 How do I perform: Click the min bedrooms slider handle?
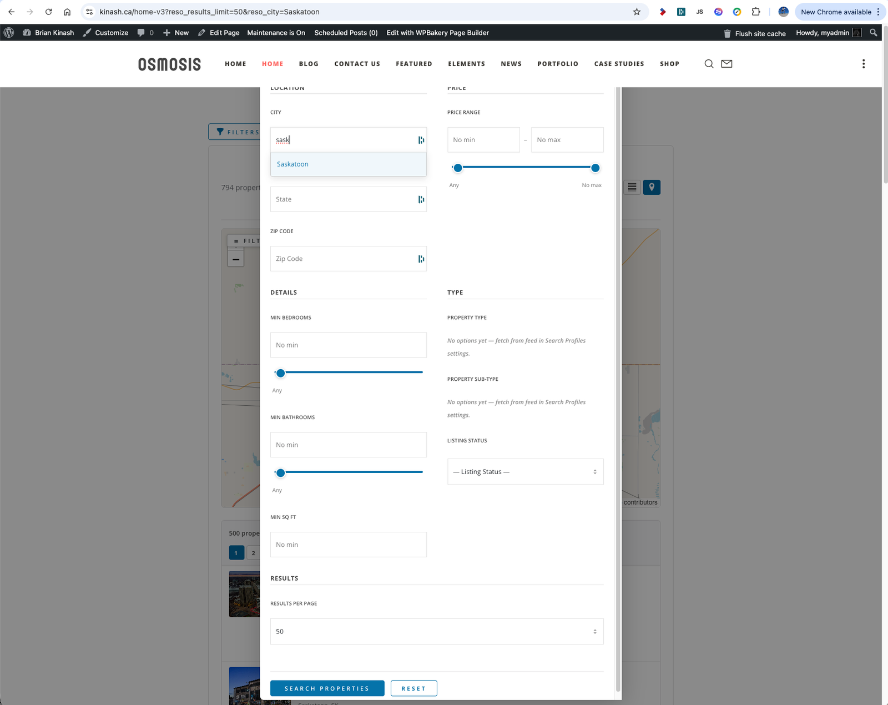click(281, 373)
